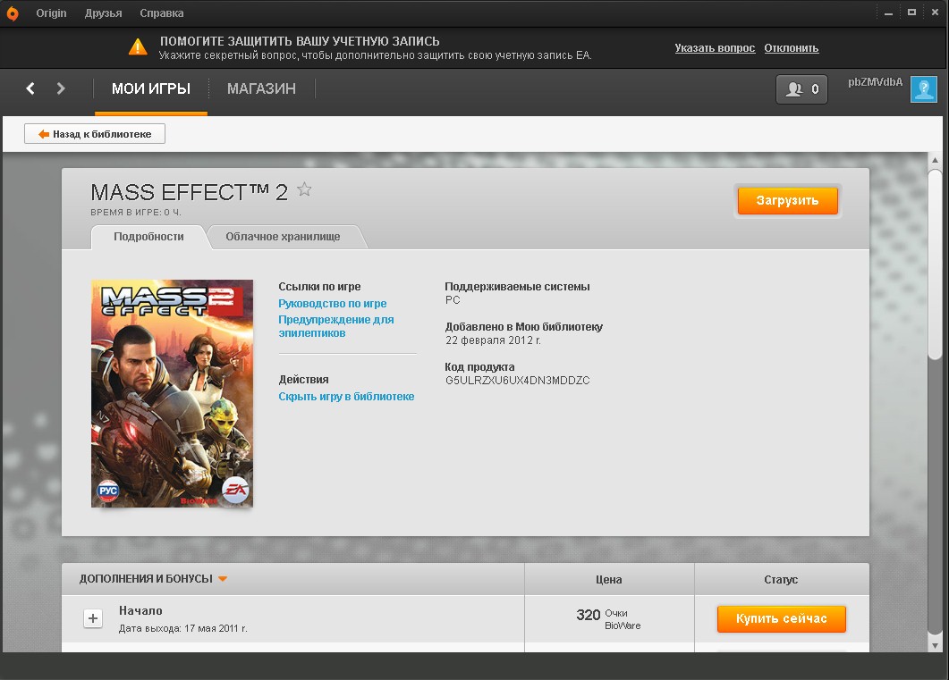Open the friends list counter button
The height and width of the screenshot is (680, 949).
click(802, 89)
